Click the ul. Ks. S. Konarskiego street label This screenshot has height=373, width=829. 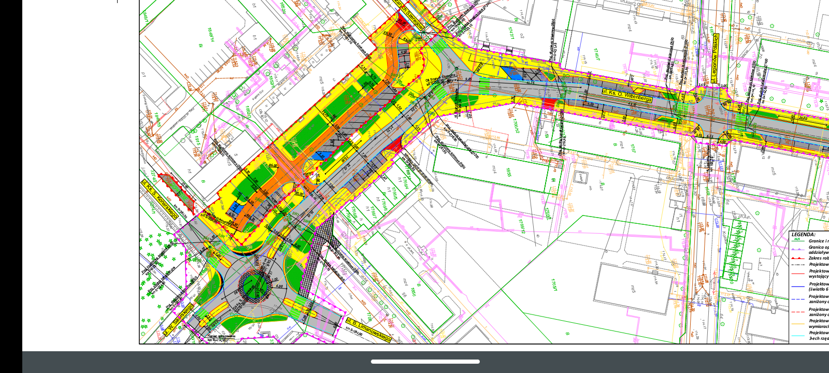pyautogui.click(x=160, y=199)
